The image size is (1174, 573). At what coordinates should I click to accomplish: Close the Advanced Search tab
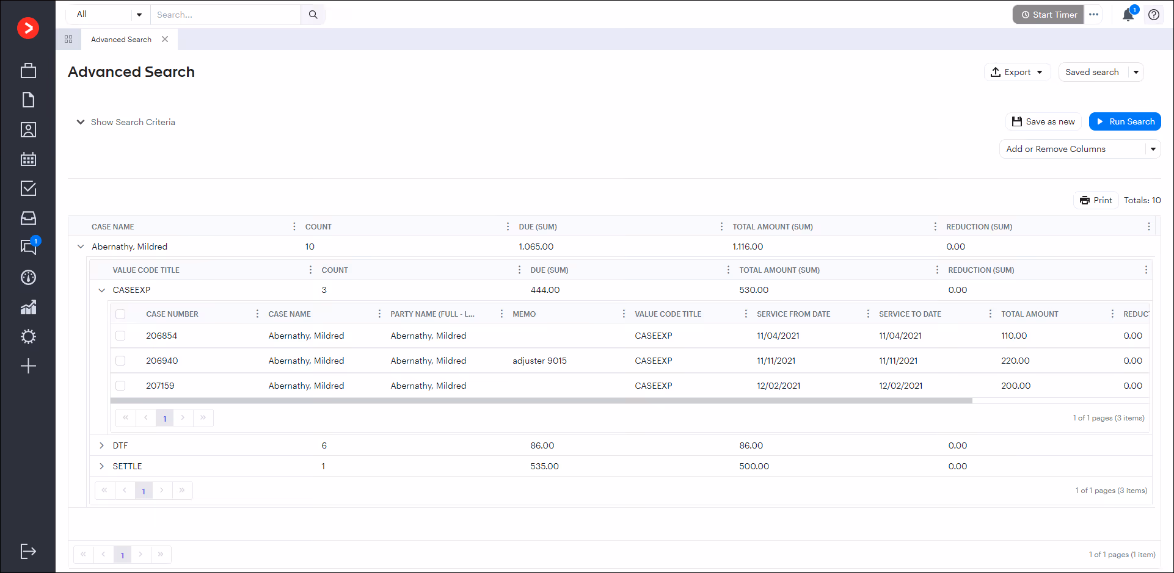165,39
